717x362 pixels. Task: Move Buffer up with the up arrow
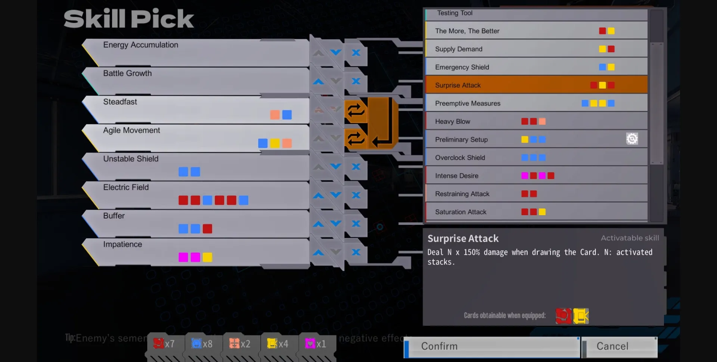point(318,224)
